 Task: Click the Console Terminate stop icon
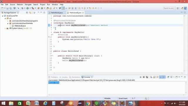tap(140, 77)
